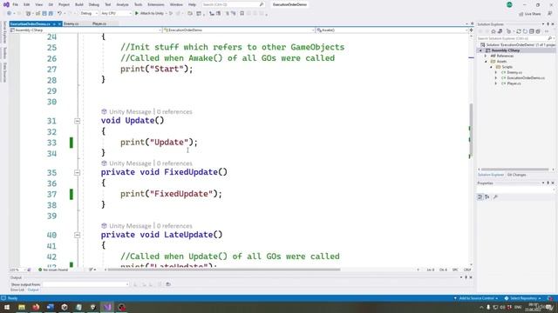Screen dimensions: 558x313
Task: Click the Categorized icon in Properties panel
Action: [x=480, y=197]
